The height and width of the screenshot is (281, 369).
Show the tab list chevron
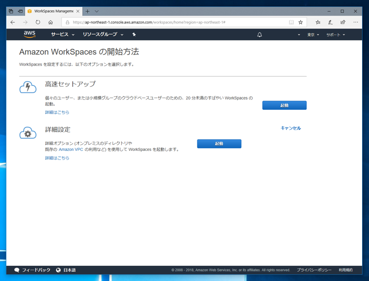[96, 11]
